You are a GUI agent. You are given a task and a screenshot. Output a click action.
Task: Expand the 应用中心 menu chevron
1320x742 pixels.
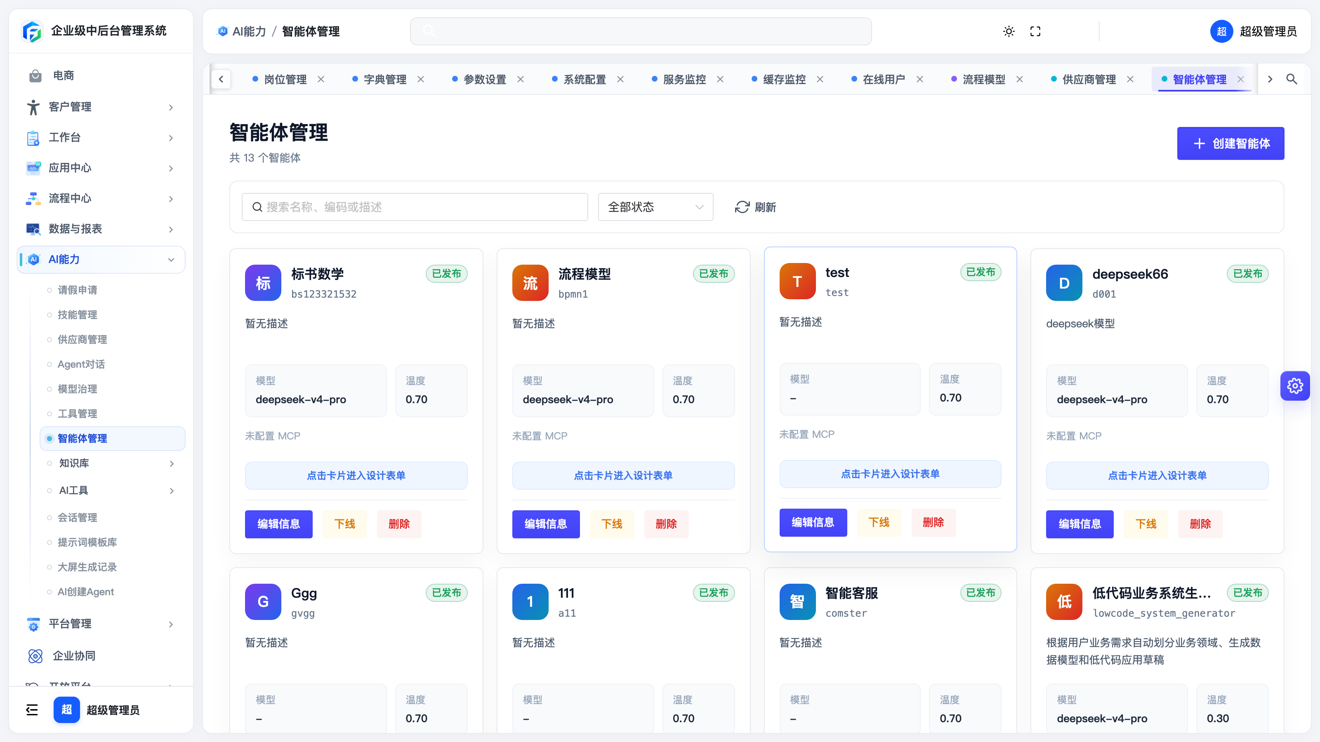(x=171, y=169)
